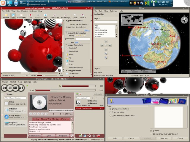
Task: Click the Wikipedia button below the lyrics
Action: tap(62, 135)
